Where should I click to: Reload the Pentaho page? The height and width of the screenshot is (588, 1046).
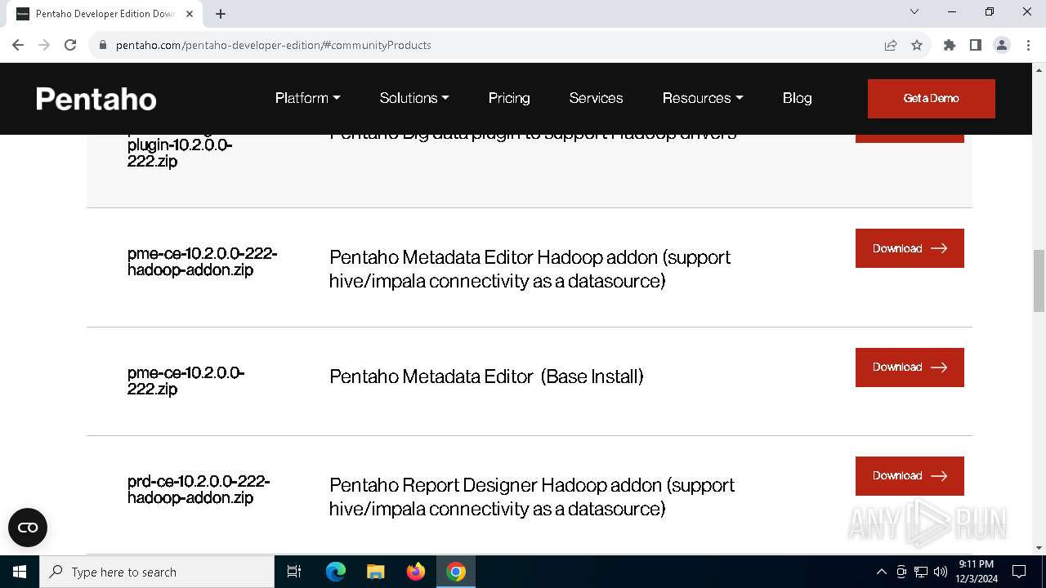[x=70, y=45]
